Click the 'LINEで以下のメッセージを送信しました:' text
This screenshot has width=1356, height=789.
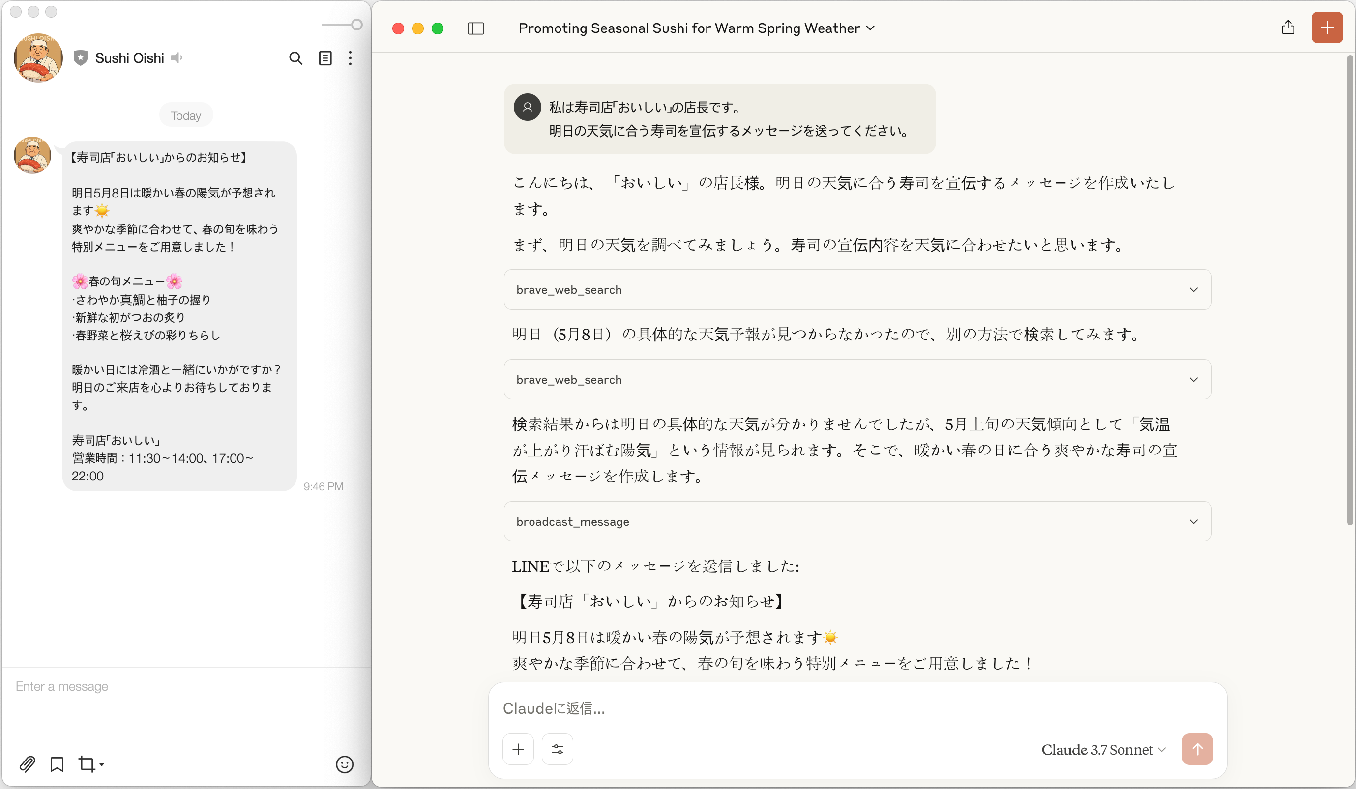(x=655, y=566)
